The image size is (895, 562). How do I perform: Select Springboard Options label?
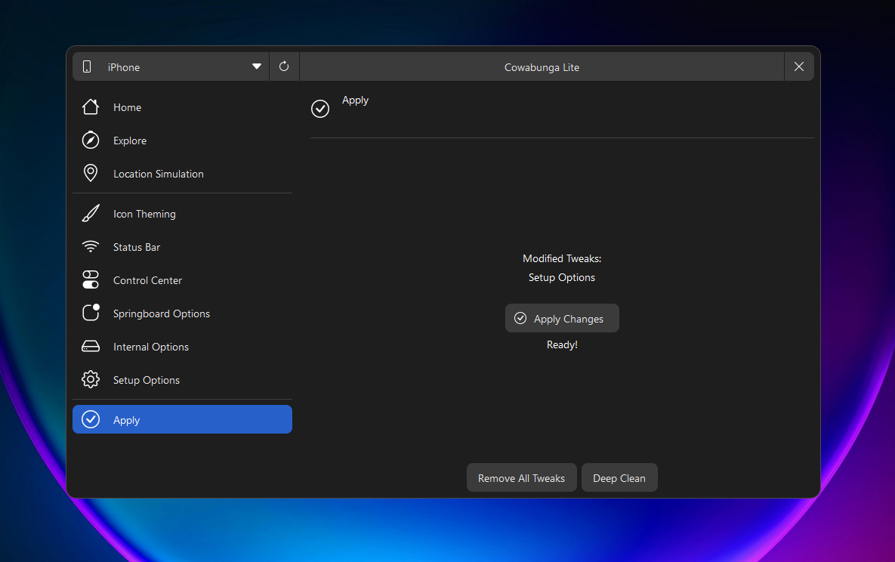coord(162,313)
